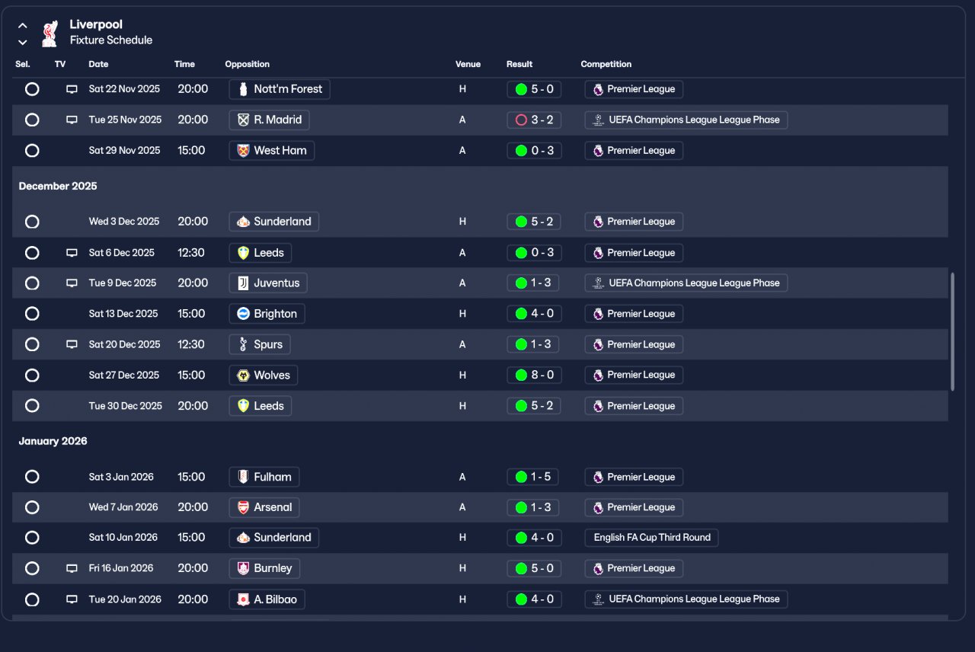
Task: Click the Arsenal club crest
Action: click(243, 507)
